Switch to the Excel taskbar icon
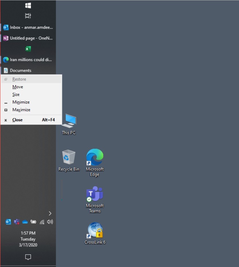The height and width of the screenshot is (267, 239). click(28, 49)
